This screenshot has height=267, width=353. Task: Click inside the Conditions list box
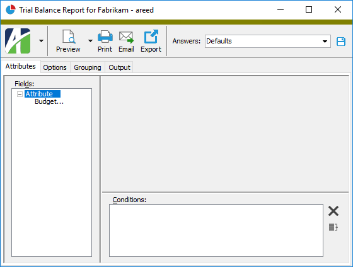pos(216,230)
